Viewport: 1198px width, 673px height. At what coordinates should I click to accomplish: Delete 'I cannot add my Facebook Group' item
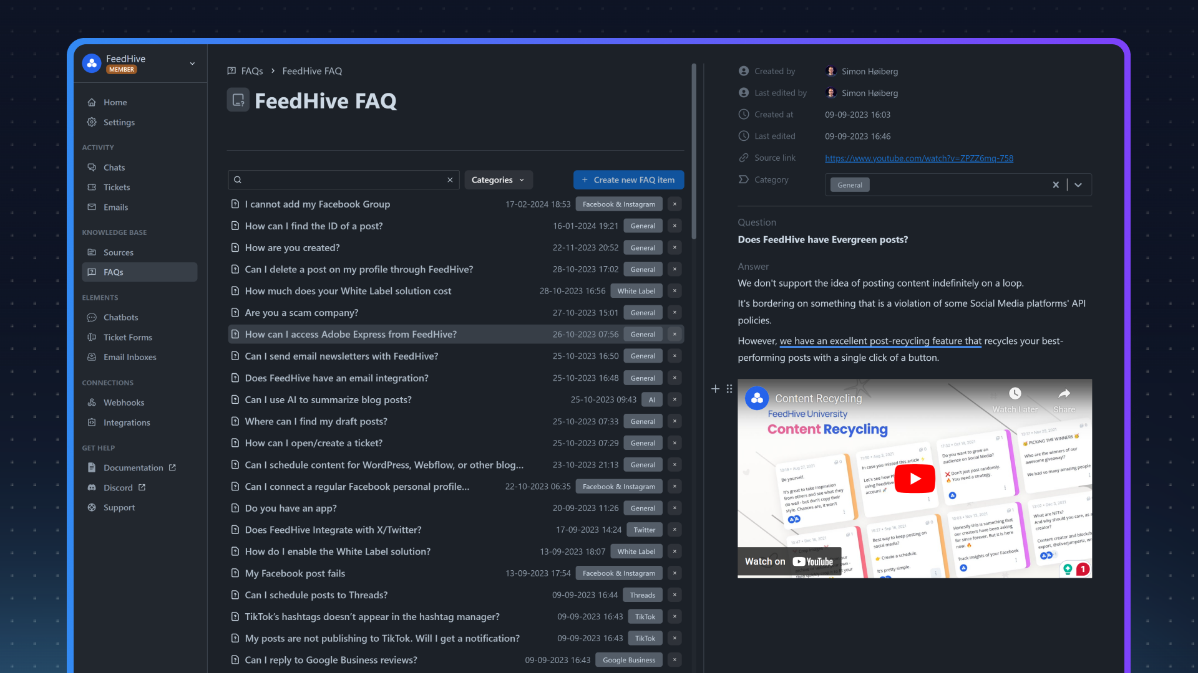pyautogui.click(x=674, y=204)
